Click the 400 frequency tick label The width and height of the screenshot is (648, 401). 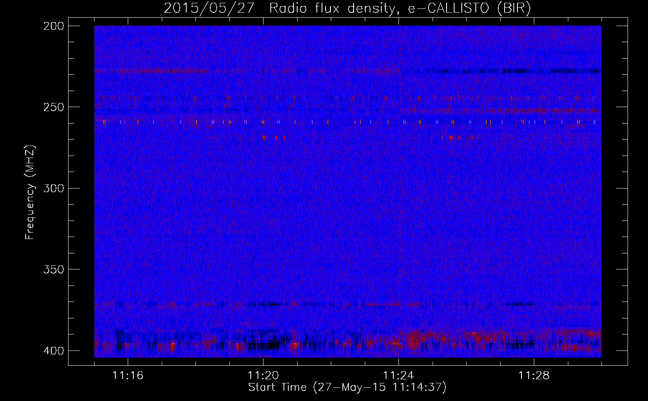pos(54,351)
